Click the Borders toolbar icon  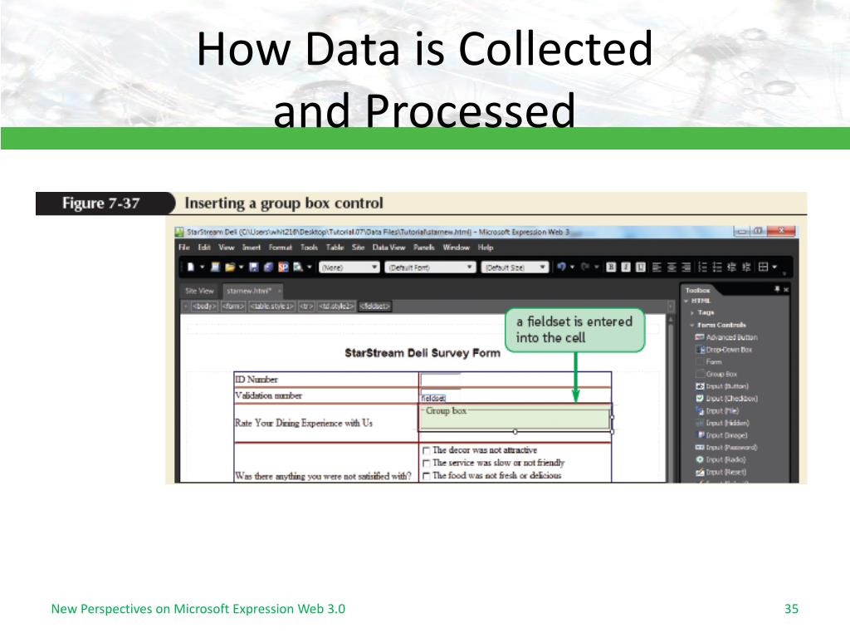coord(764,267)
